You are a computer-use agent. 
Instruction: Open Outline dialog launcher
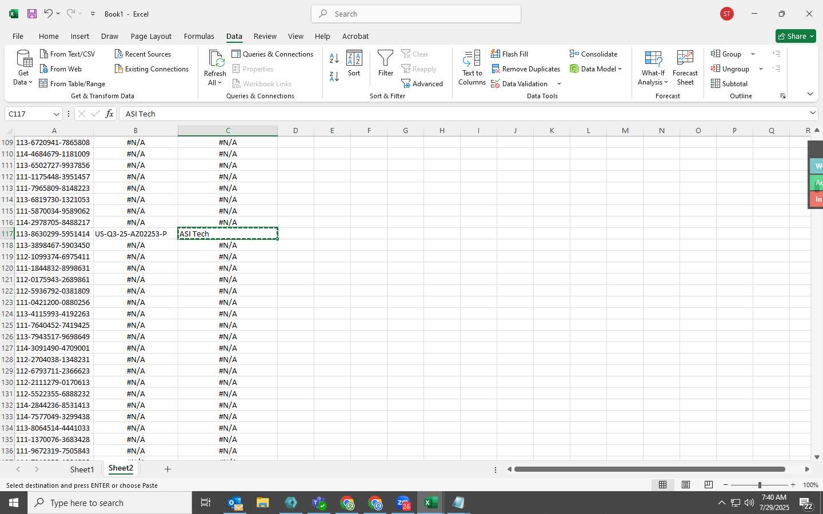coord(783,96)
